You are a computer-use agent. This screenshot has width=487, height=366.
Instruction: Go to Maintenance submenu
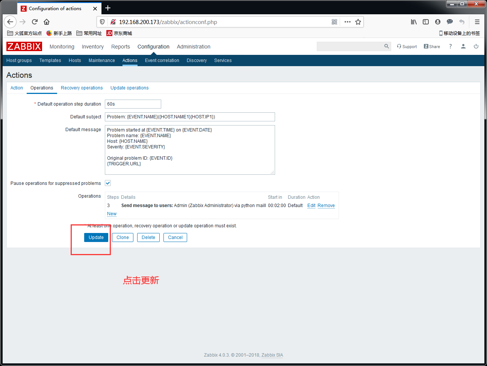pyautogui.click(x=102, y=60)
